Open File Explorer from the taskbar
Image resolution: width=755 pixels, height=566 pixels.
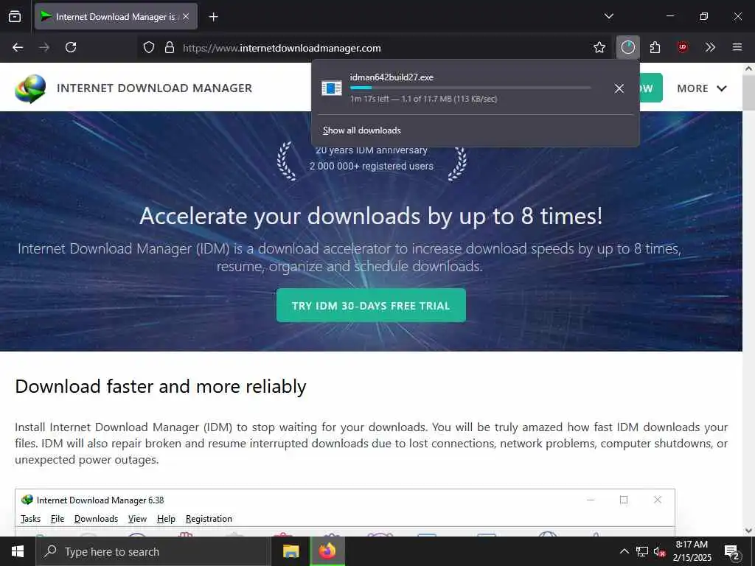[290, 551]
